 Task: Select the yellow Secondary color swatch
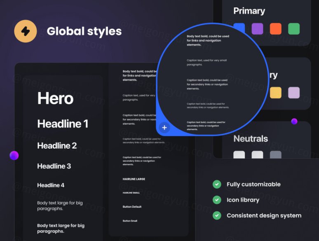275,93
